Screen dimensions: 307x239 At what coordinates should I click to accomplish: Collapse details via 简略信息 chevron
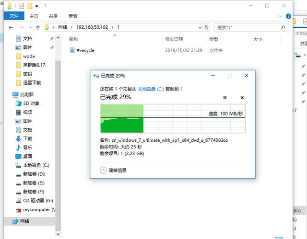point(103,171)
